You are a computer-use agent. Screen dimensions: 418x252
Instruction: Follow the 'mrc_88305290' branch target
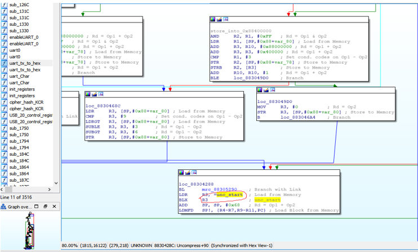coord(219,190)
